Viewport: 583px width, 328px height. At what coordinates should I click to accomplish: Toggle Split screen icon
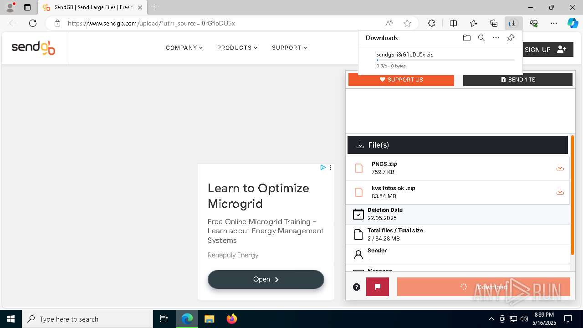(x=453, y=23)
